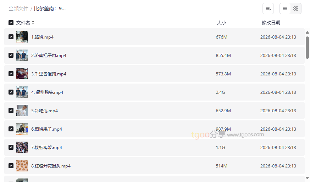This screenshot has height=182, width=310.
Task: Sort by 大小 column header
Action: (x=221, y=23)
